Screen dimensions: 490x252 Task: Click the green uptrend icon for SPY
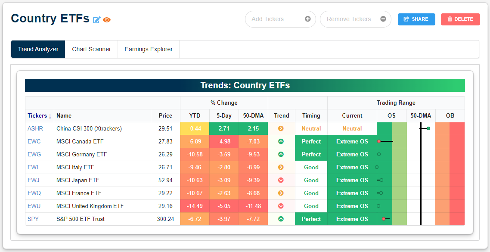click(x=281, y=219)
